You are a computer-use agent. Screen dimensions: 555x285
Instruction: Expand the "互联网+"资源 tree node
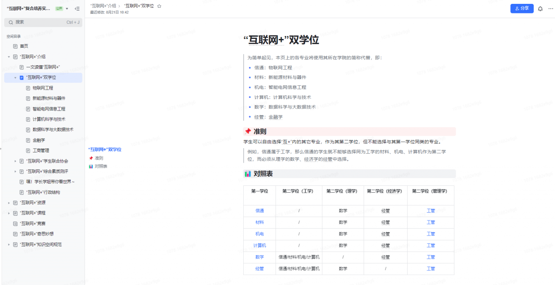[9, 203]
